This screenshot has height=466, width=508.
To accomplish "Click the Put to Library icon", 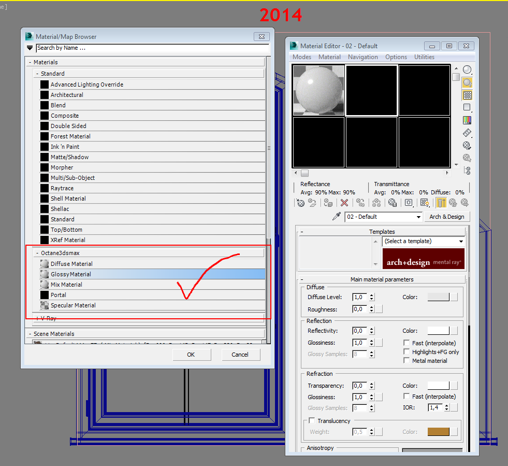I will point(393,203).
